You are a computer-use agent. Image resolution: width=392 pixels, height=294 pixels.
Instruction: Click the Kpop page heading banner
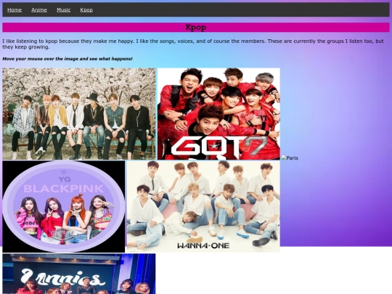coord(196,28)
